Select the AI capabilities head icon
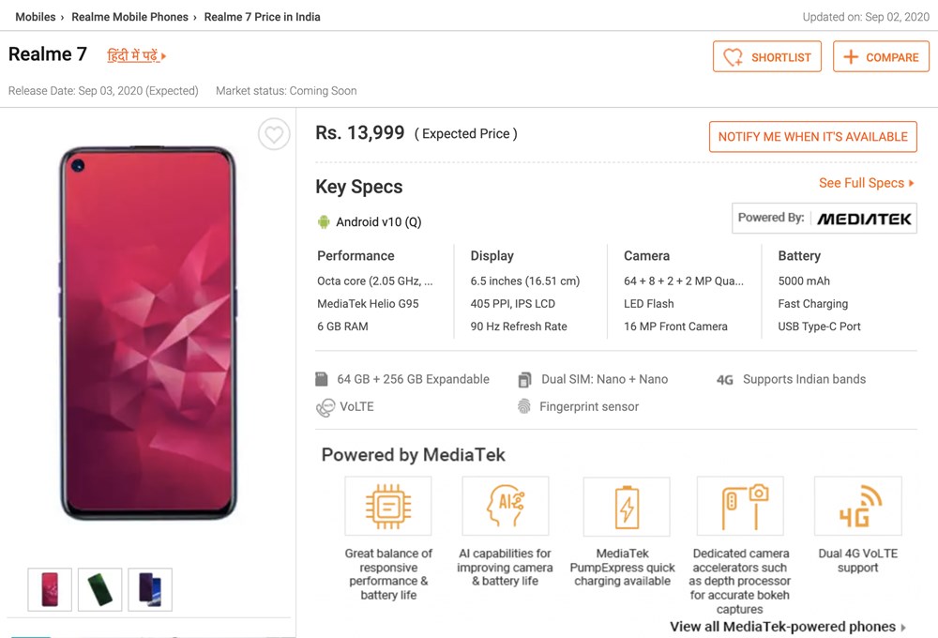This screenshot has height=638, width=938. [x=505, y=505]
